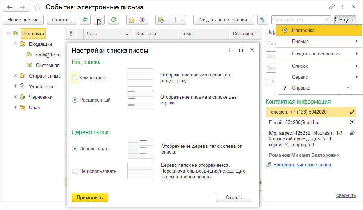Click the Поиск search field
This screenshot has height=210, width=363.
[297, 20]
